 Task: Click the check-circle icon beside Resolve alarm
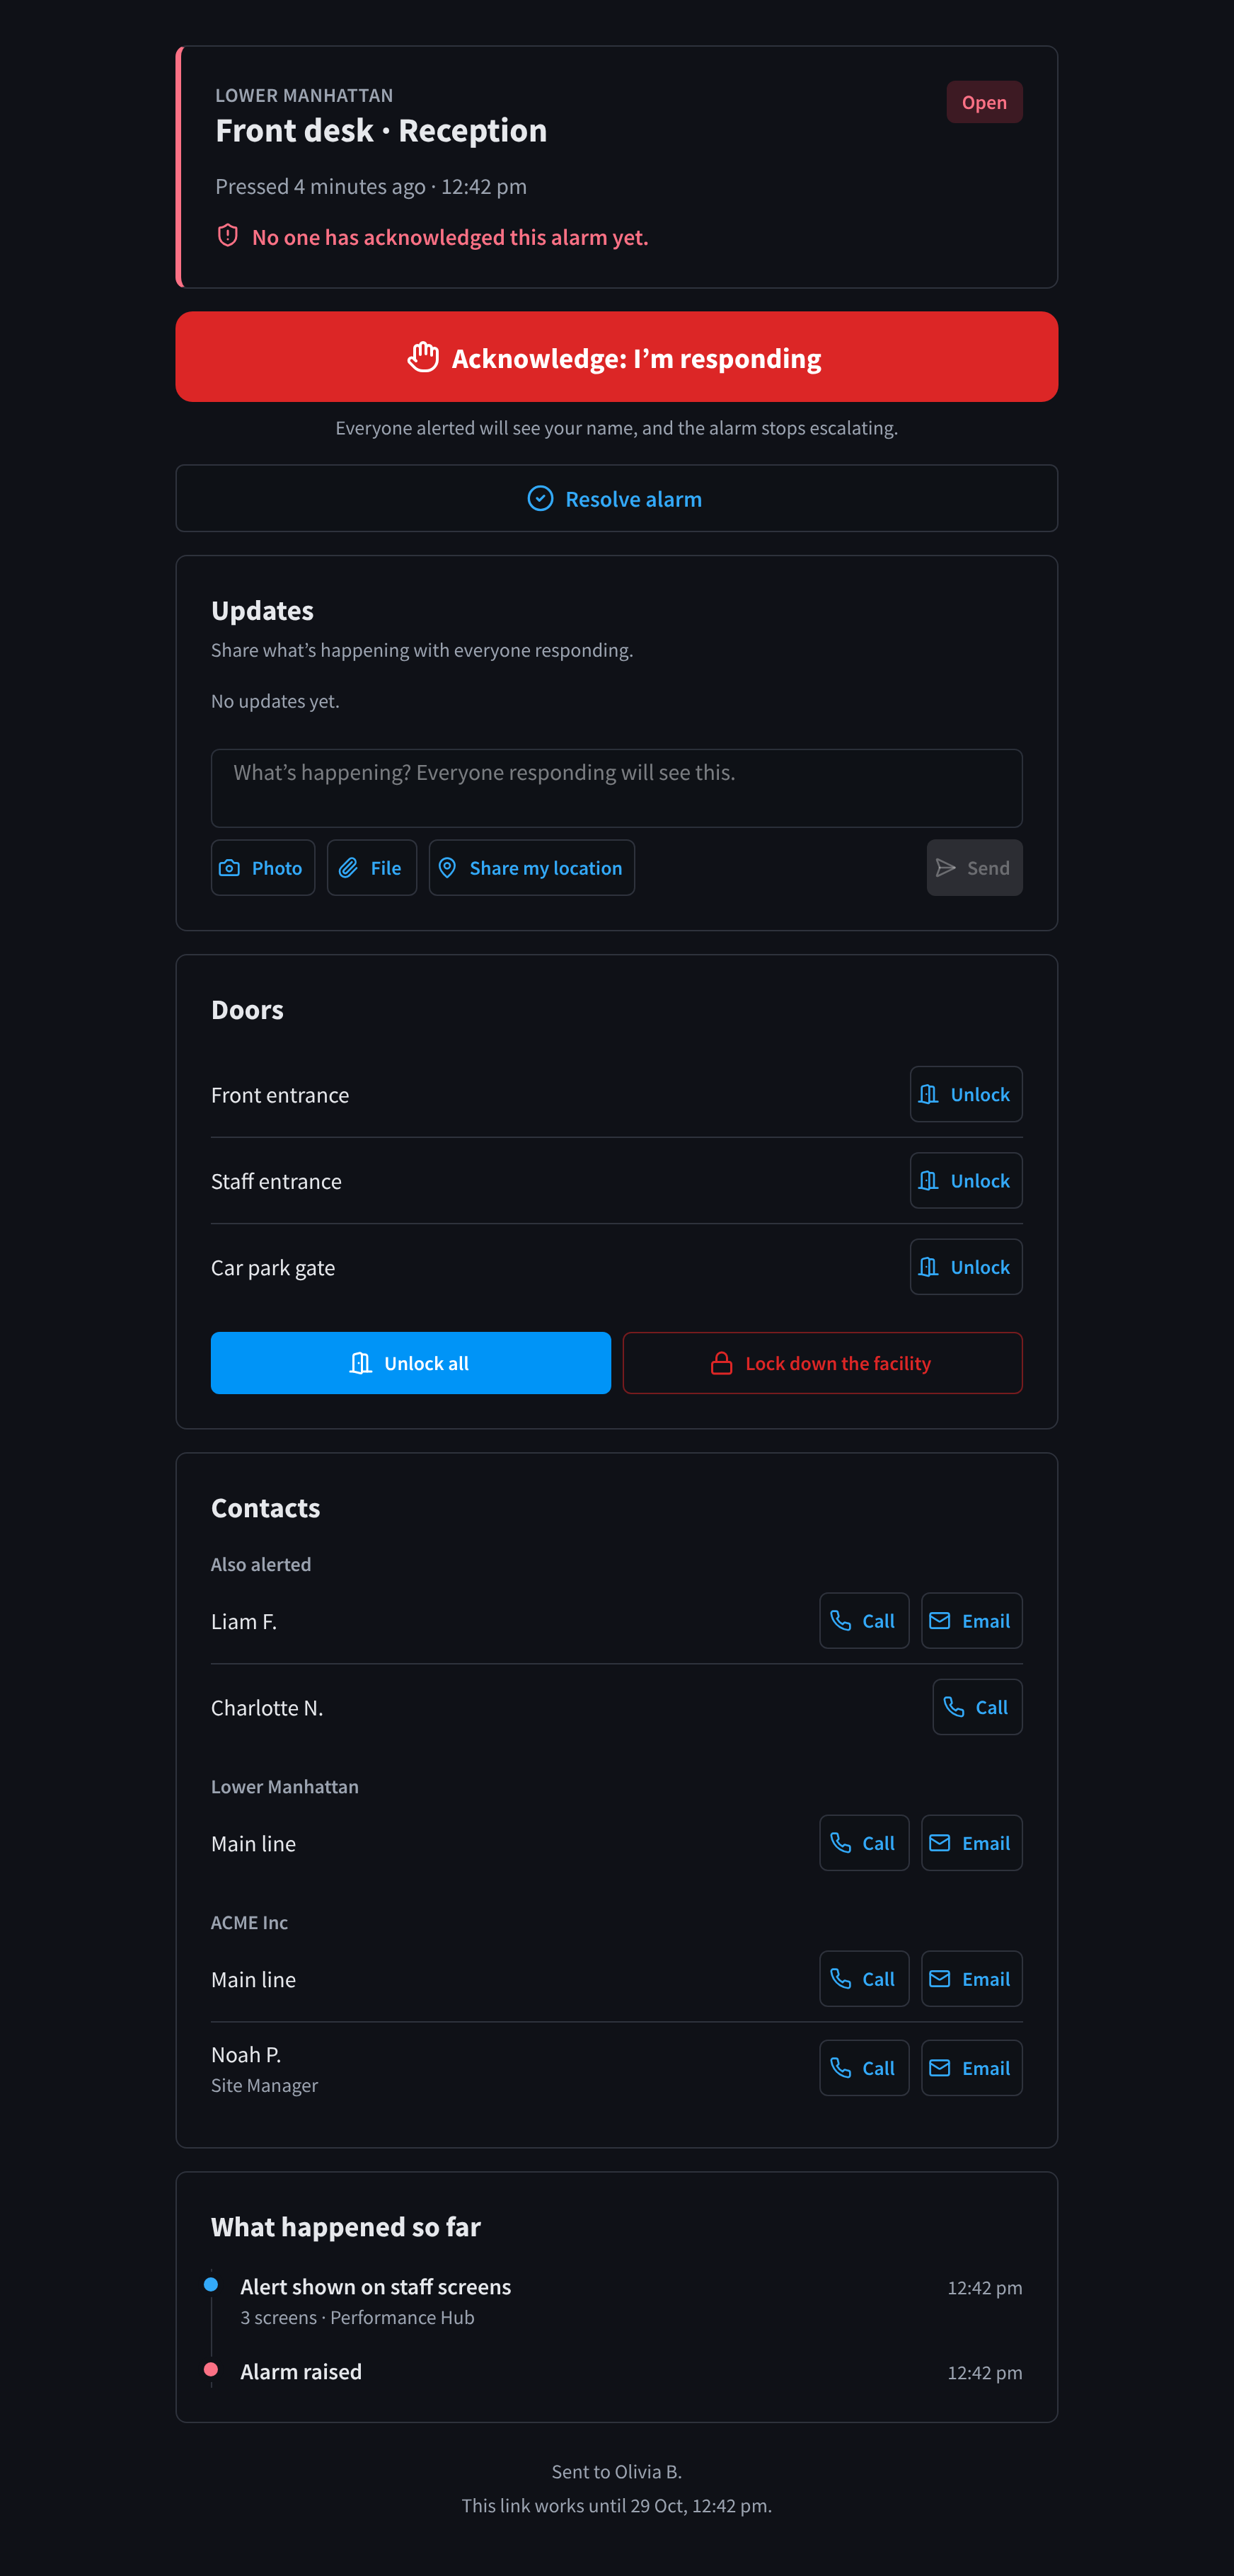coord(540,498)
